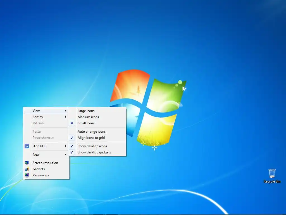Expand the iTop PDF submenu arrow
Viewport: 286px width, 215px height.
(x=65, y=146)
